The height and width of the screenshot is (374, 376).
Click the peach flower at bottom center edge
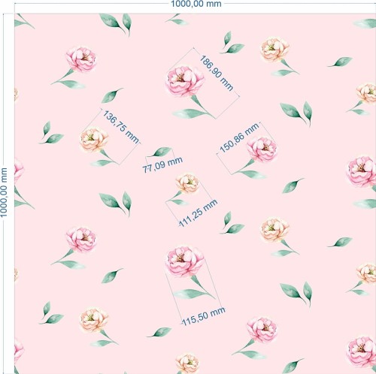187,363
